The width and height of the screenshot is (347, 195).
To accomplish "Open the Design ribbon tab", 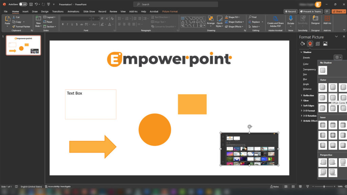I will click(44, 12).
